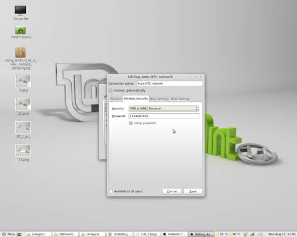Image resolution: width=297 pixels, height=237 pixels.
Task: Close the Editing Auto HTC network dialog
Action: (201, 76)
